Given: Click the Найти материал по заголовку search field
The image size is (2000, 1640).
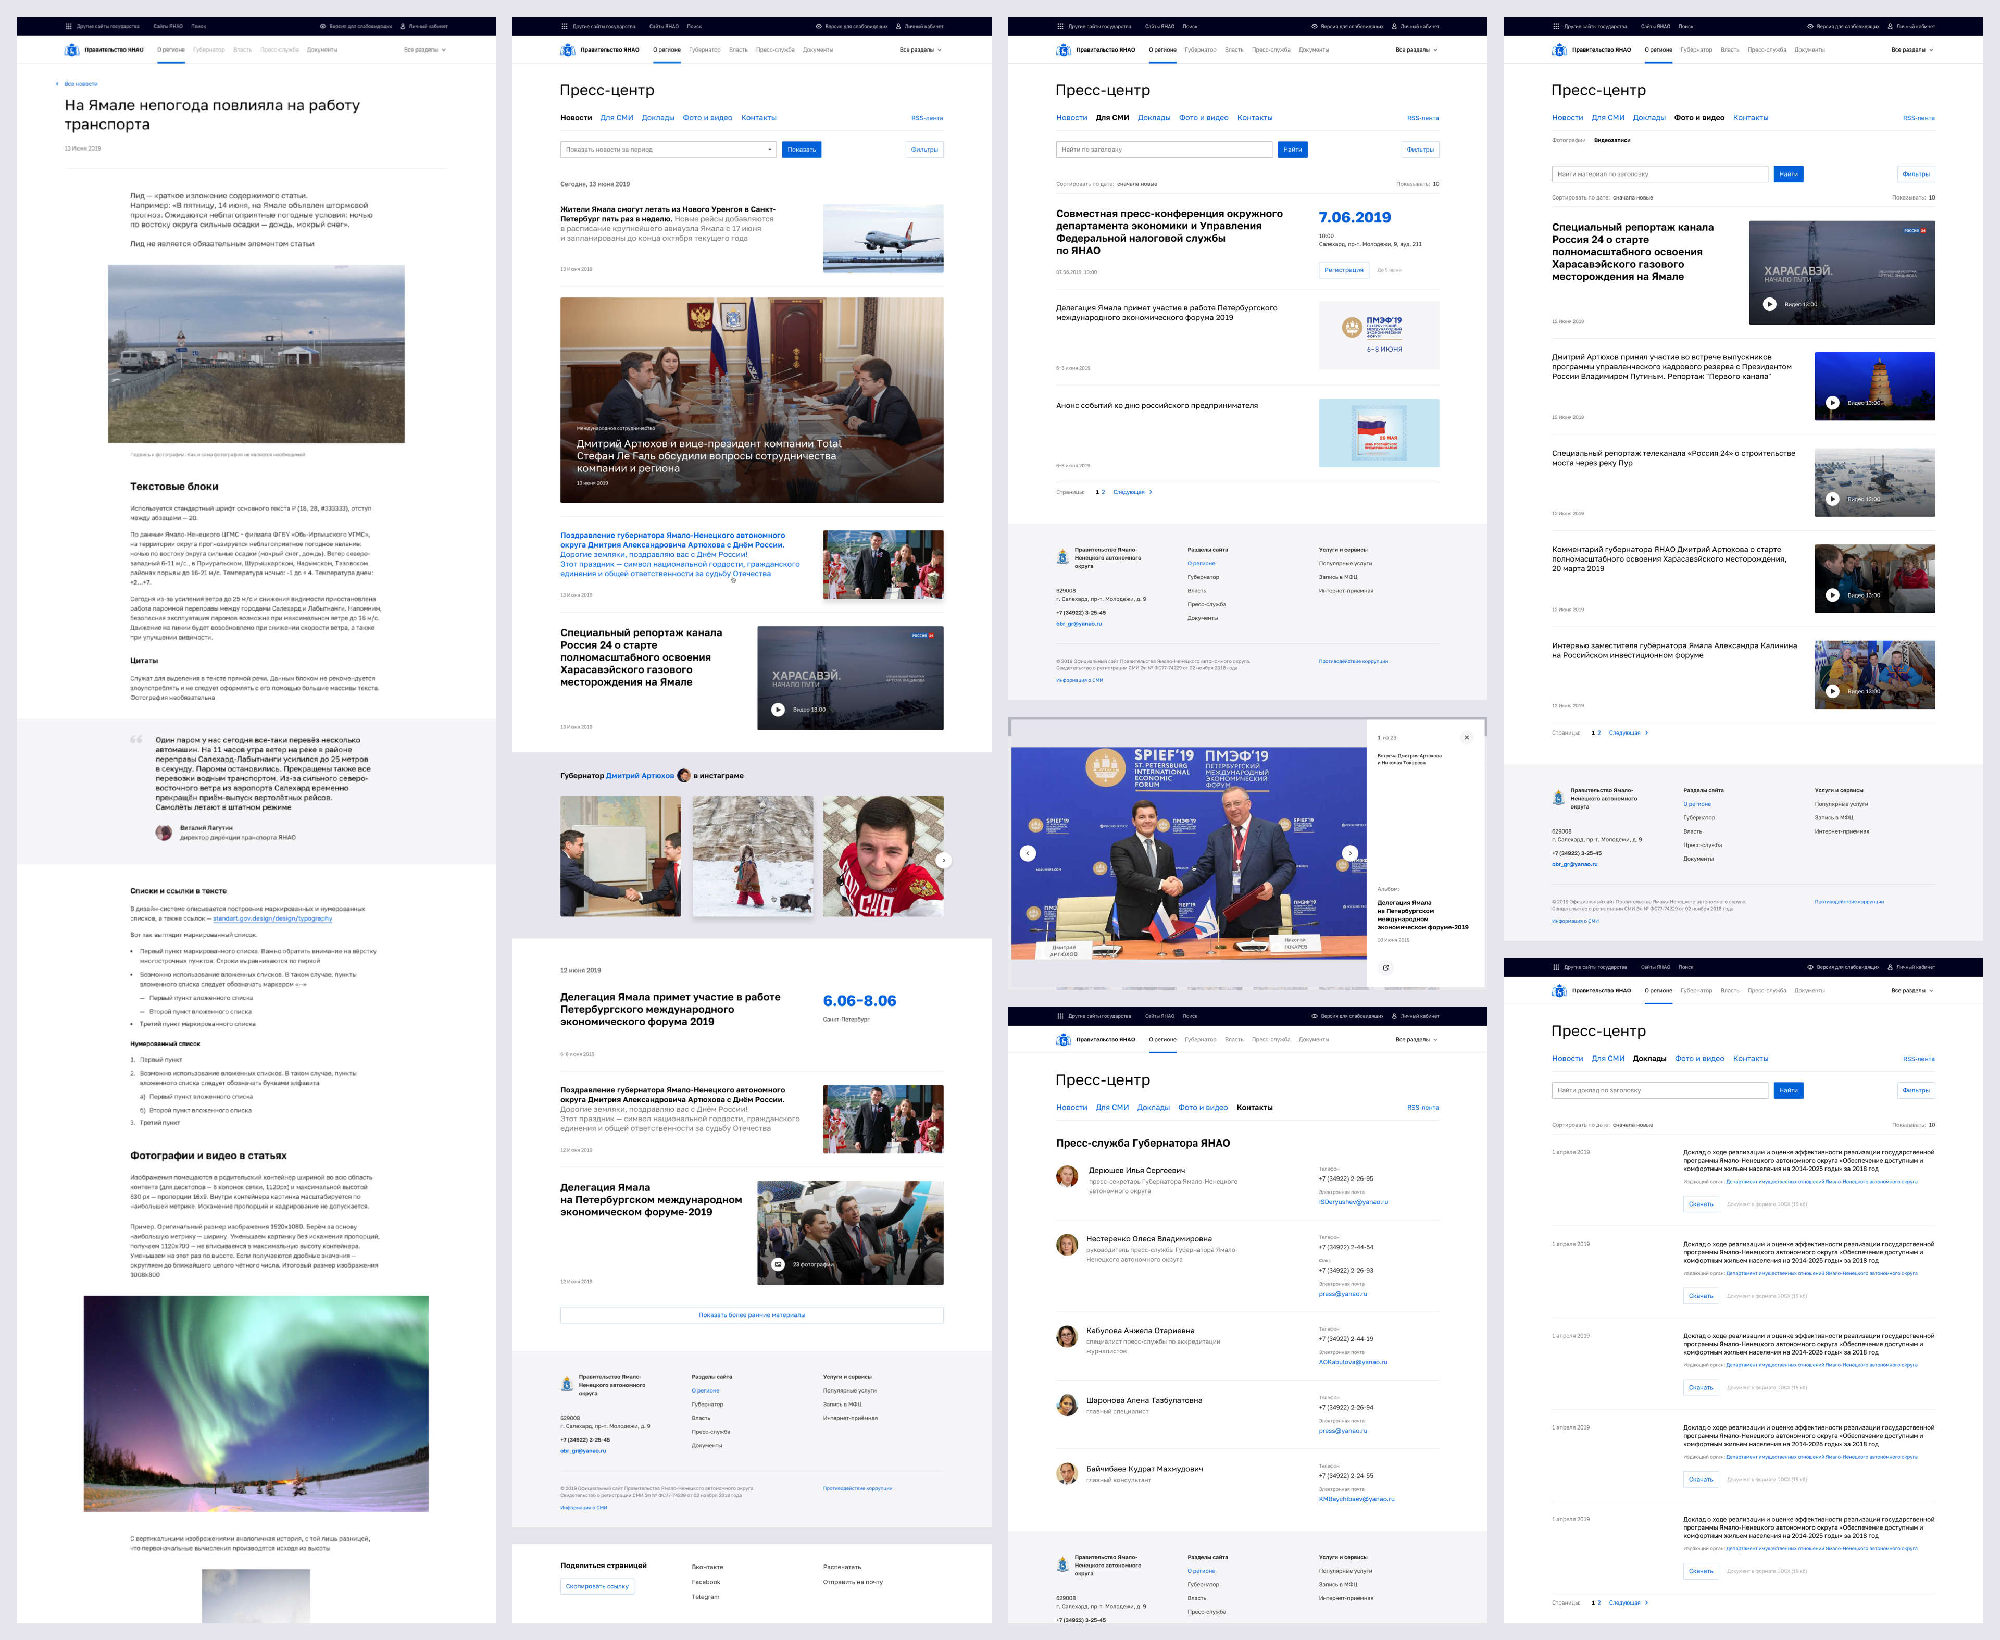Looking at the screenshot, I should click(x=1660, y=174).
